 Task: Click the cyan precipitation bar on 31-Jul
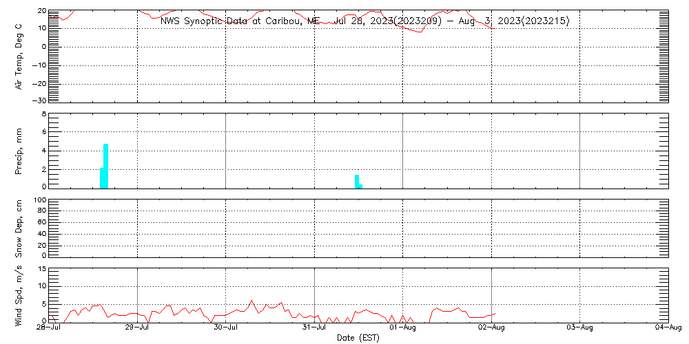click(357, 181)
